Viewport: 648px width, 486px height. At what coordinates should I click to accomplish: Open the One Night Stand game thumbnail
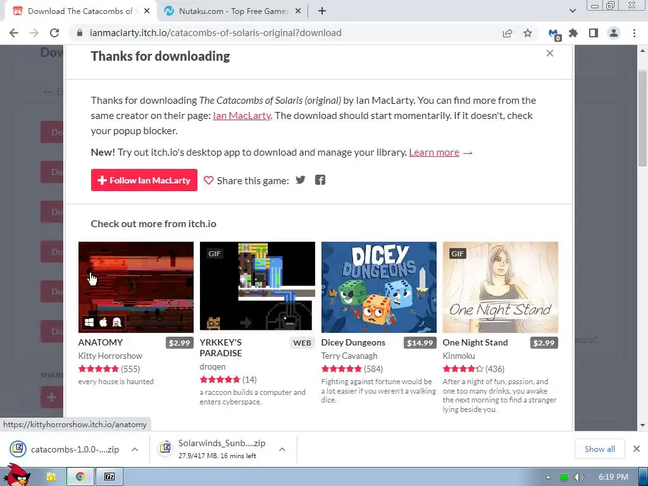[501, 287]
